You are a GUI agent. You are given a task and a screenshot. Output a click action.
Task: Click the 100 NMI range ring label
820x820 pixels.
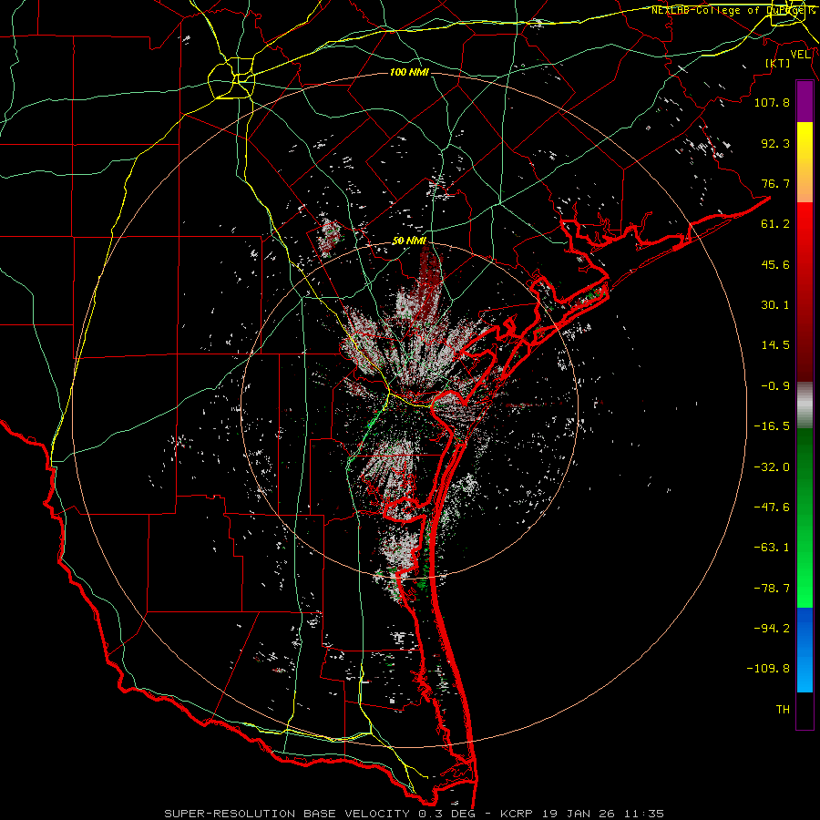click(409, 72)
